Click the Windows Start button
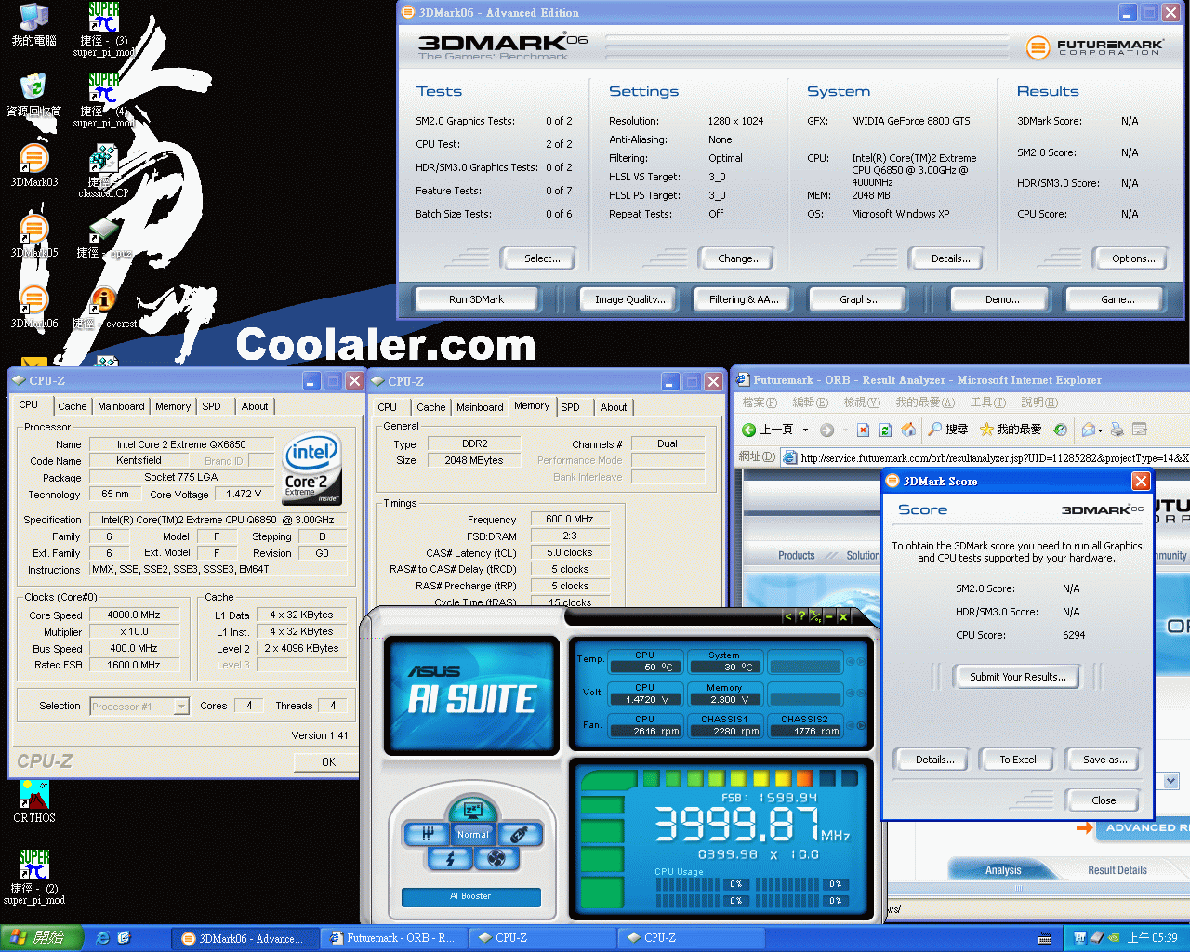The height and width of the screenshot is (952, 1190). pos(42,938)
